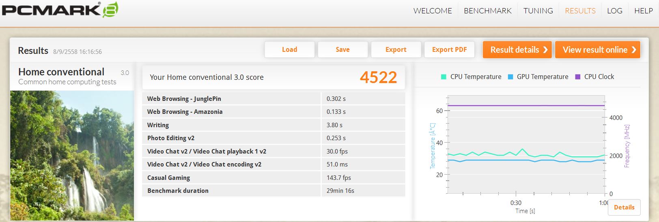Click the GPU Temperature legend label

(x=543, y=77)
